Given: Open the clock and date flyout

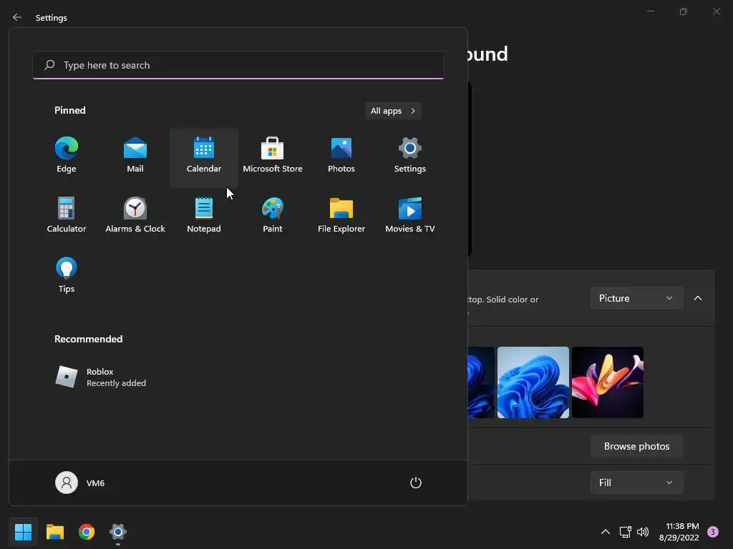Looking at the screenshot, I should pyautogui.click(x=679, y=532).
